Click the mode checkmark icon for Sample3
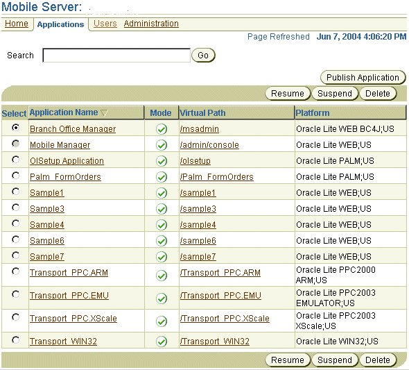This screenshot has height=370, width=409. tap(162, 209)
